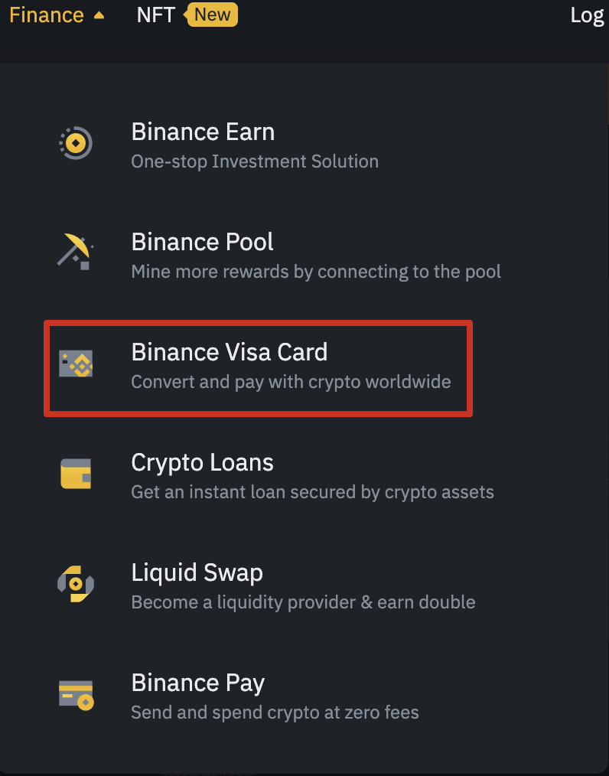The image size is (609, 776).
Task: Navigate to Binance Pool
Action: (x=202, y=241)
